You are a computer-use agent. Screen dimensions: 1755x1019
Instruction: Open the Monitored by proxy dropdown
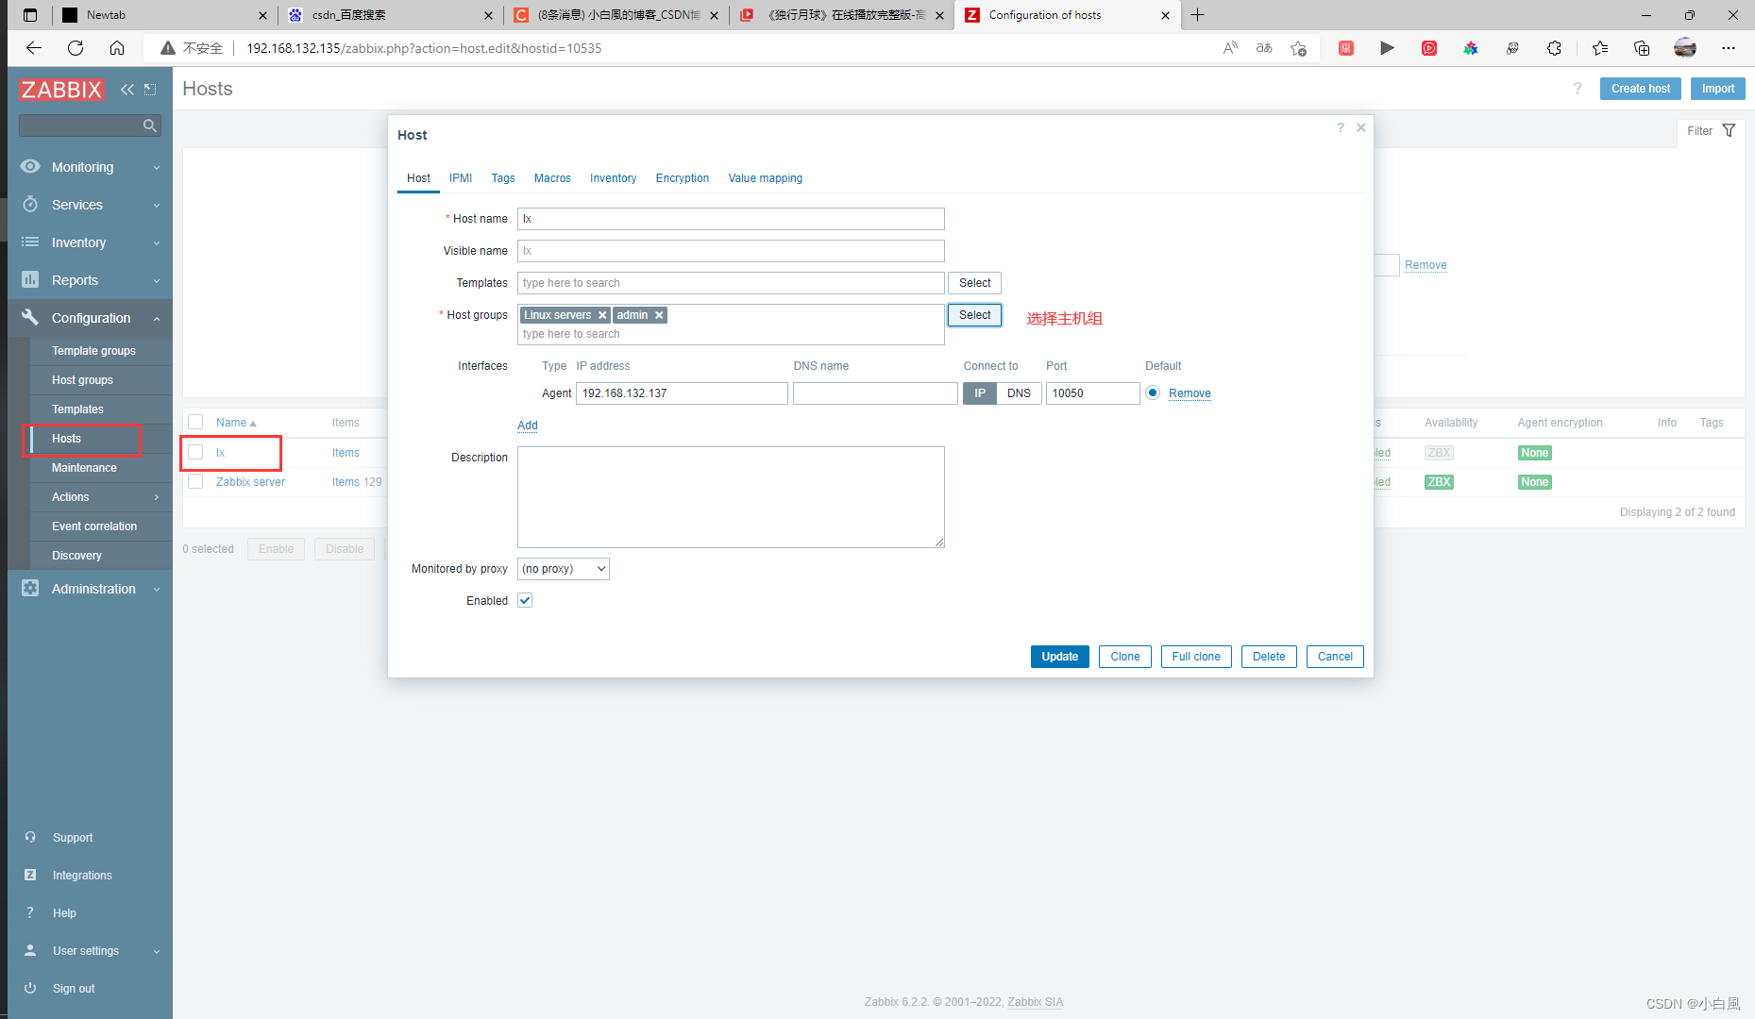[564, 569]
